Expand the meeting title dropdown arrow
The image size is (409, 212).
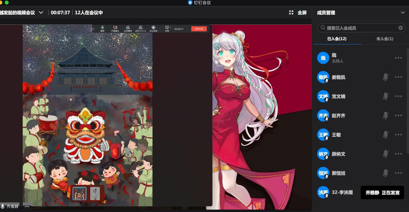41,13
